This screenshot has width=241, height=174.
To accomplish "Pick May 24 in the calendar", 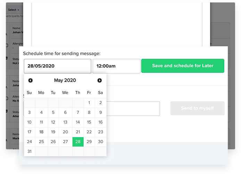I will (30, 142).
